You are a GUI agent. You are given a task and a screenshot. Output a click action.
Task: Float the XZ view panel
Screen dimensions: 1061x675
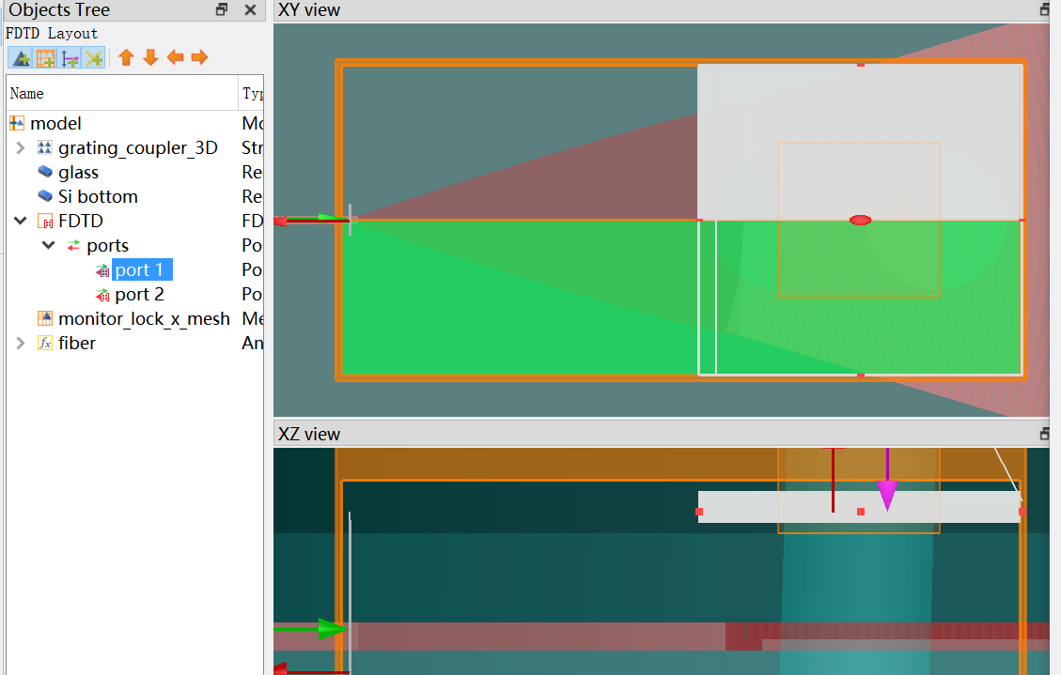pyautogui.click(x=1045, y=434)
